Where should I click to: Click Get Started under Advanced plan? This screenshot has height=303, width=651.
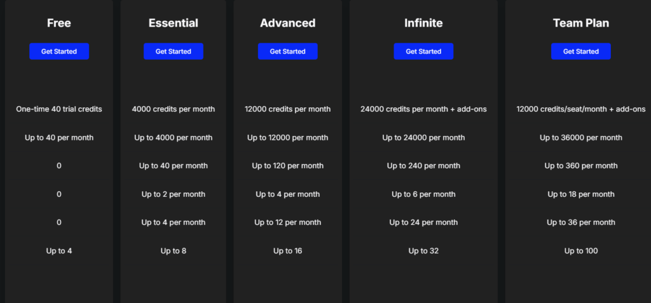pos(288,51)
